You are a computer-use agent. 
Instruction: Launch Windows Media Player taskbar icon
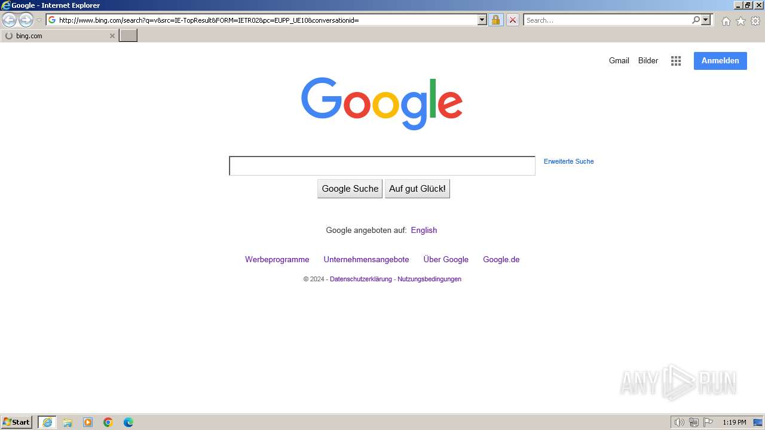tap(88, 422)
